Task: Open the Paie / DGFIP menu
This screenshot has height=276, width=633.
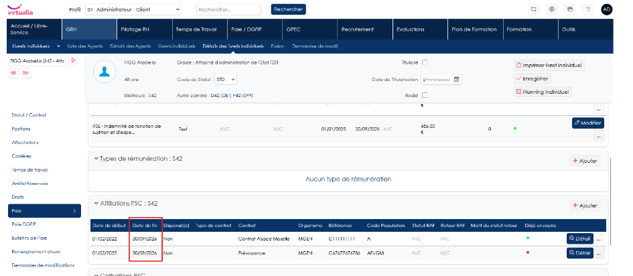Action: tap(255, 29)
